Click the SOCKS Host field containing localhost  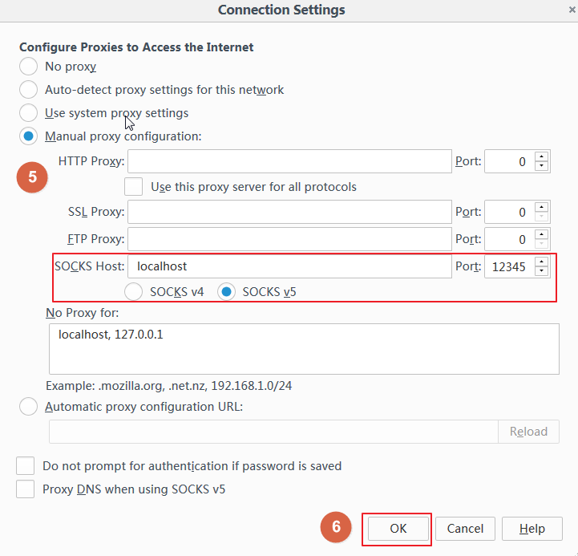pyautogui.click(x=289, y=266)
